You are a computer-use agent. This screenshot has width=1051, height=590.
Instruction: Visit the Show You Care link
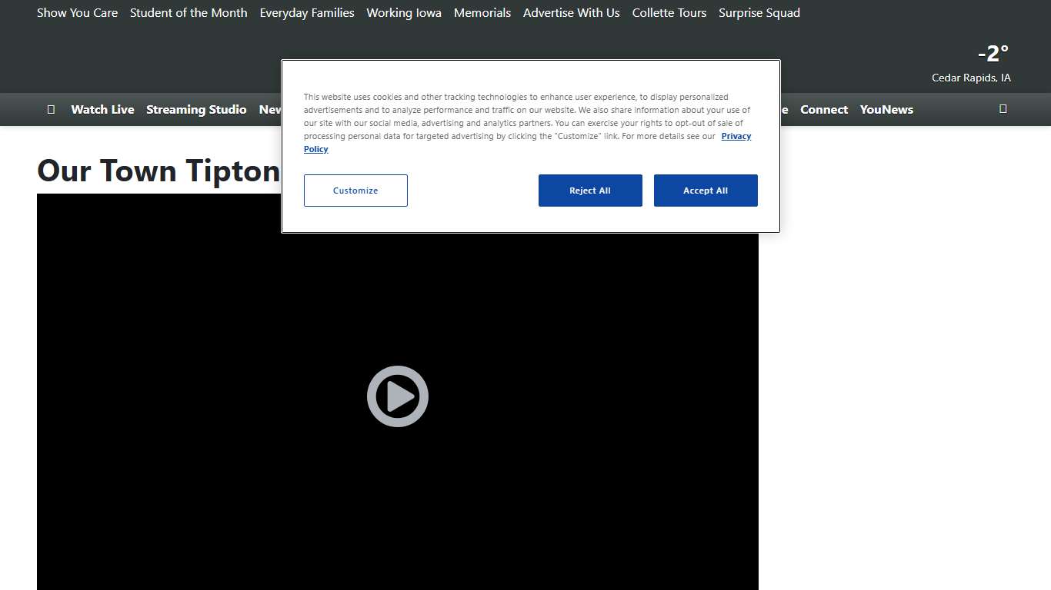[x=77, y=12]
